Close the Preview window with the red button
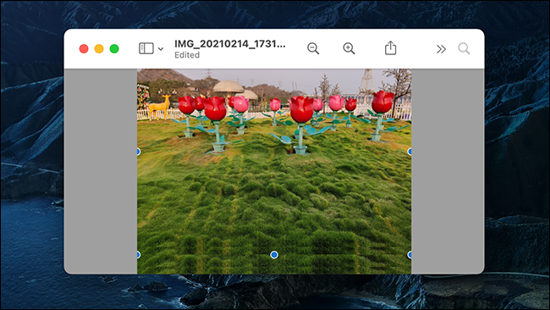Image resolution: width=550 pixels, height=310 pixels. pos(84,48)
